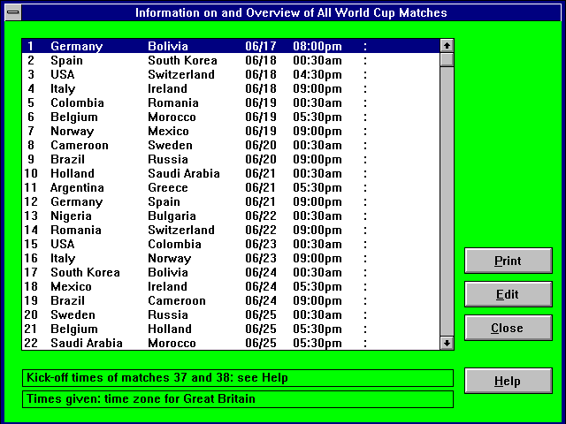This screenshot has height=424, width=566.
Task: Click the Edit button
Action: (509, 294)
